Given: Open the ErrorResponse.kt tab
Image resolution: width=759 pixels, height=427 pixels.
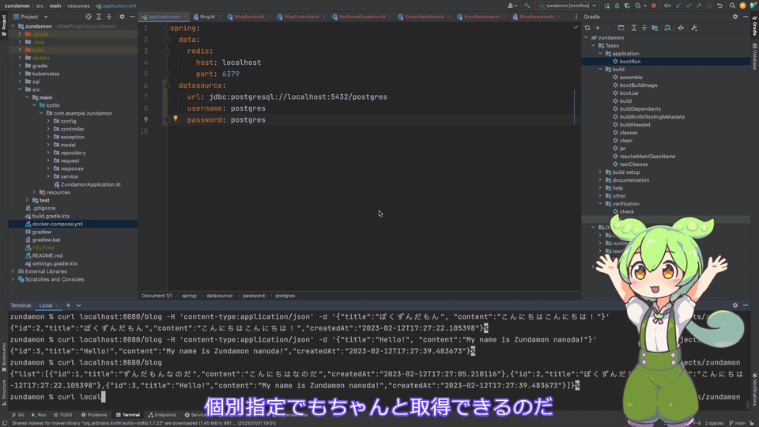Looking at the screenshot, I should [x=481, y=17].
